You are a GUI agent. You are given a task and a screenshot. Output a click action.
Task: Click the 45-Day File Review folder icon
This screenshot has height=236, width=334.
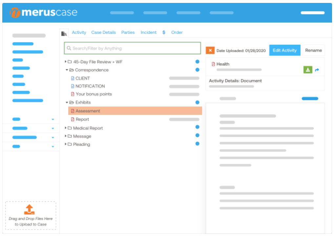(70, 62)
